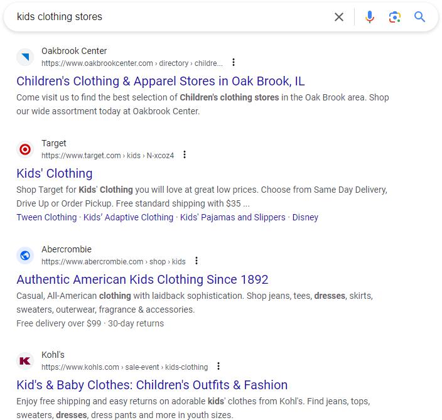This screenshot has height=420, width=442.
Task: Clear the search box text
Action: point(339,17)
